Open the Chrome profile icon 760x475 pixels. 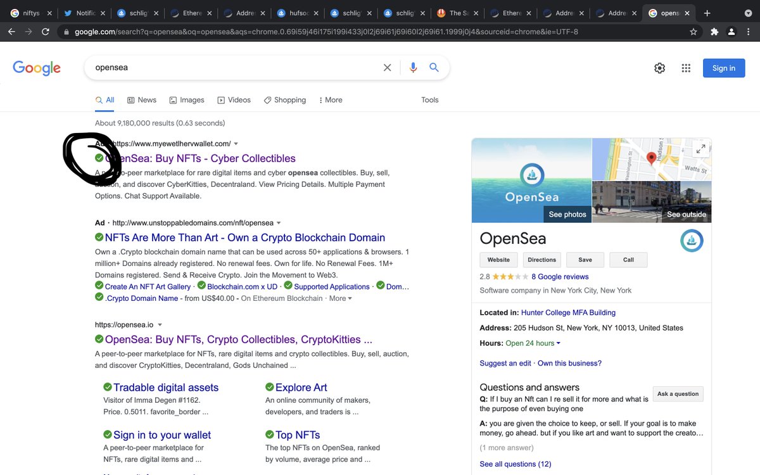[x=731, y=32]
